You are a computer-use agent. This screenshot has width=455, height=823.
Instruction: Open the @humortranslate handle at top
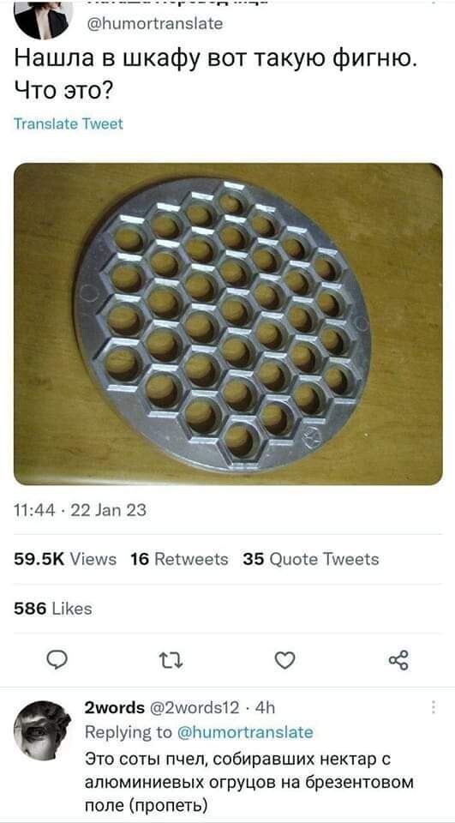tap(153, 24)
